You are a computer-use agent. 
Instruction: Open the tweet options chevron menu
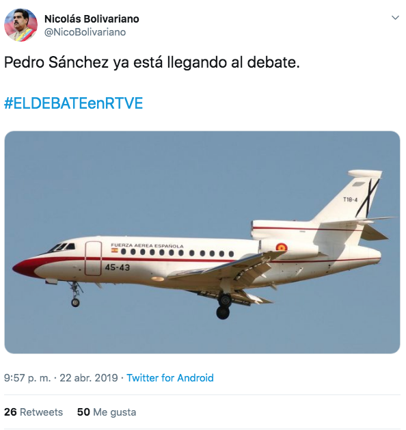tap(395, 18)
